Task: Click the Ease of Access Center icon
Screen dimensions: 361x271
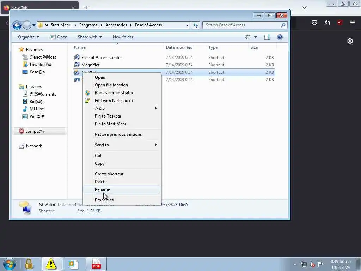Action: 77,58
